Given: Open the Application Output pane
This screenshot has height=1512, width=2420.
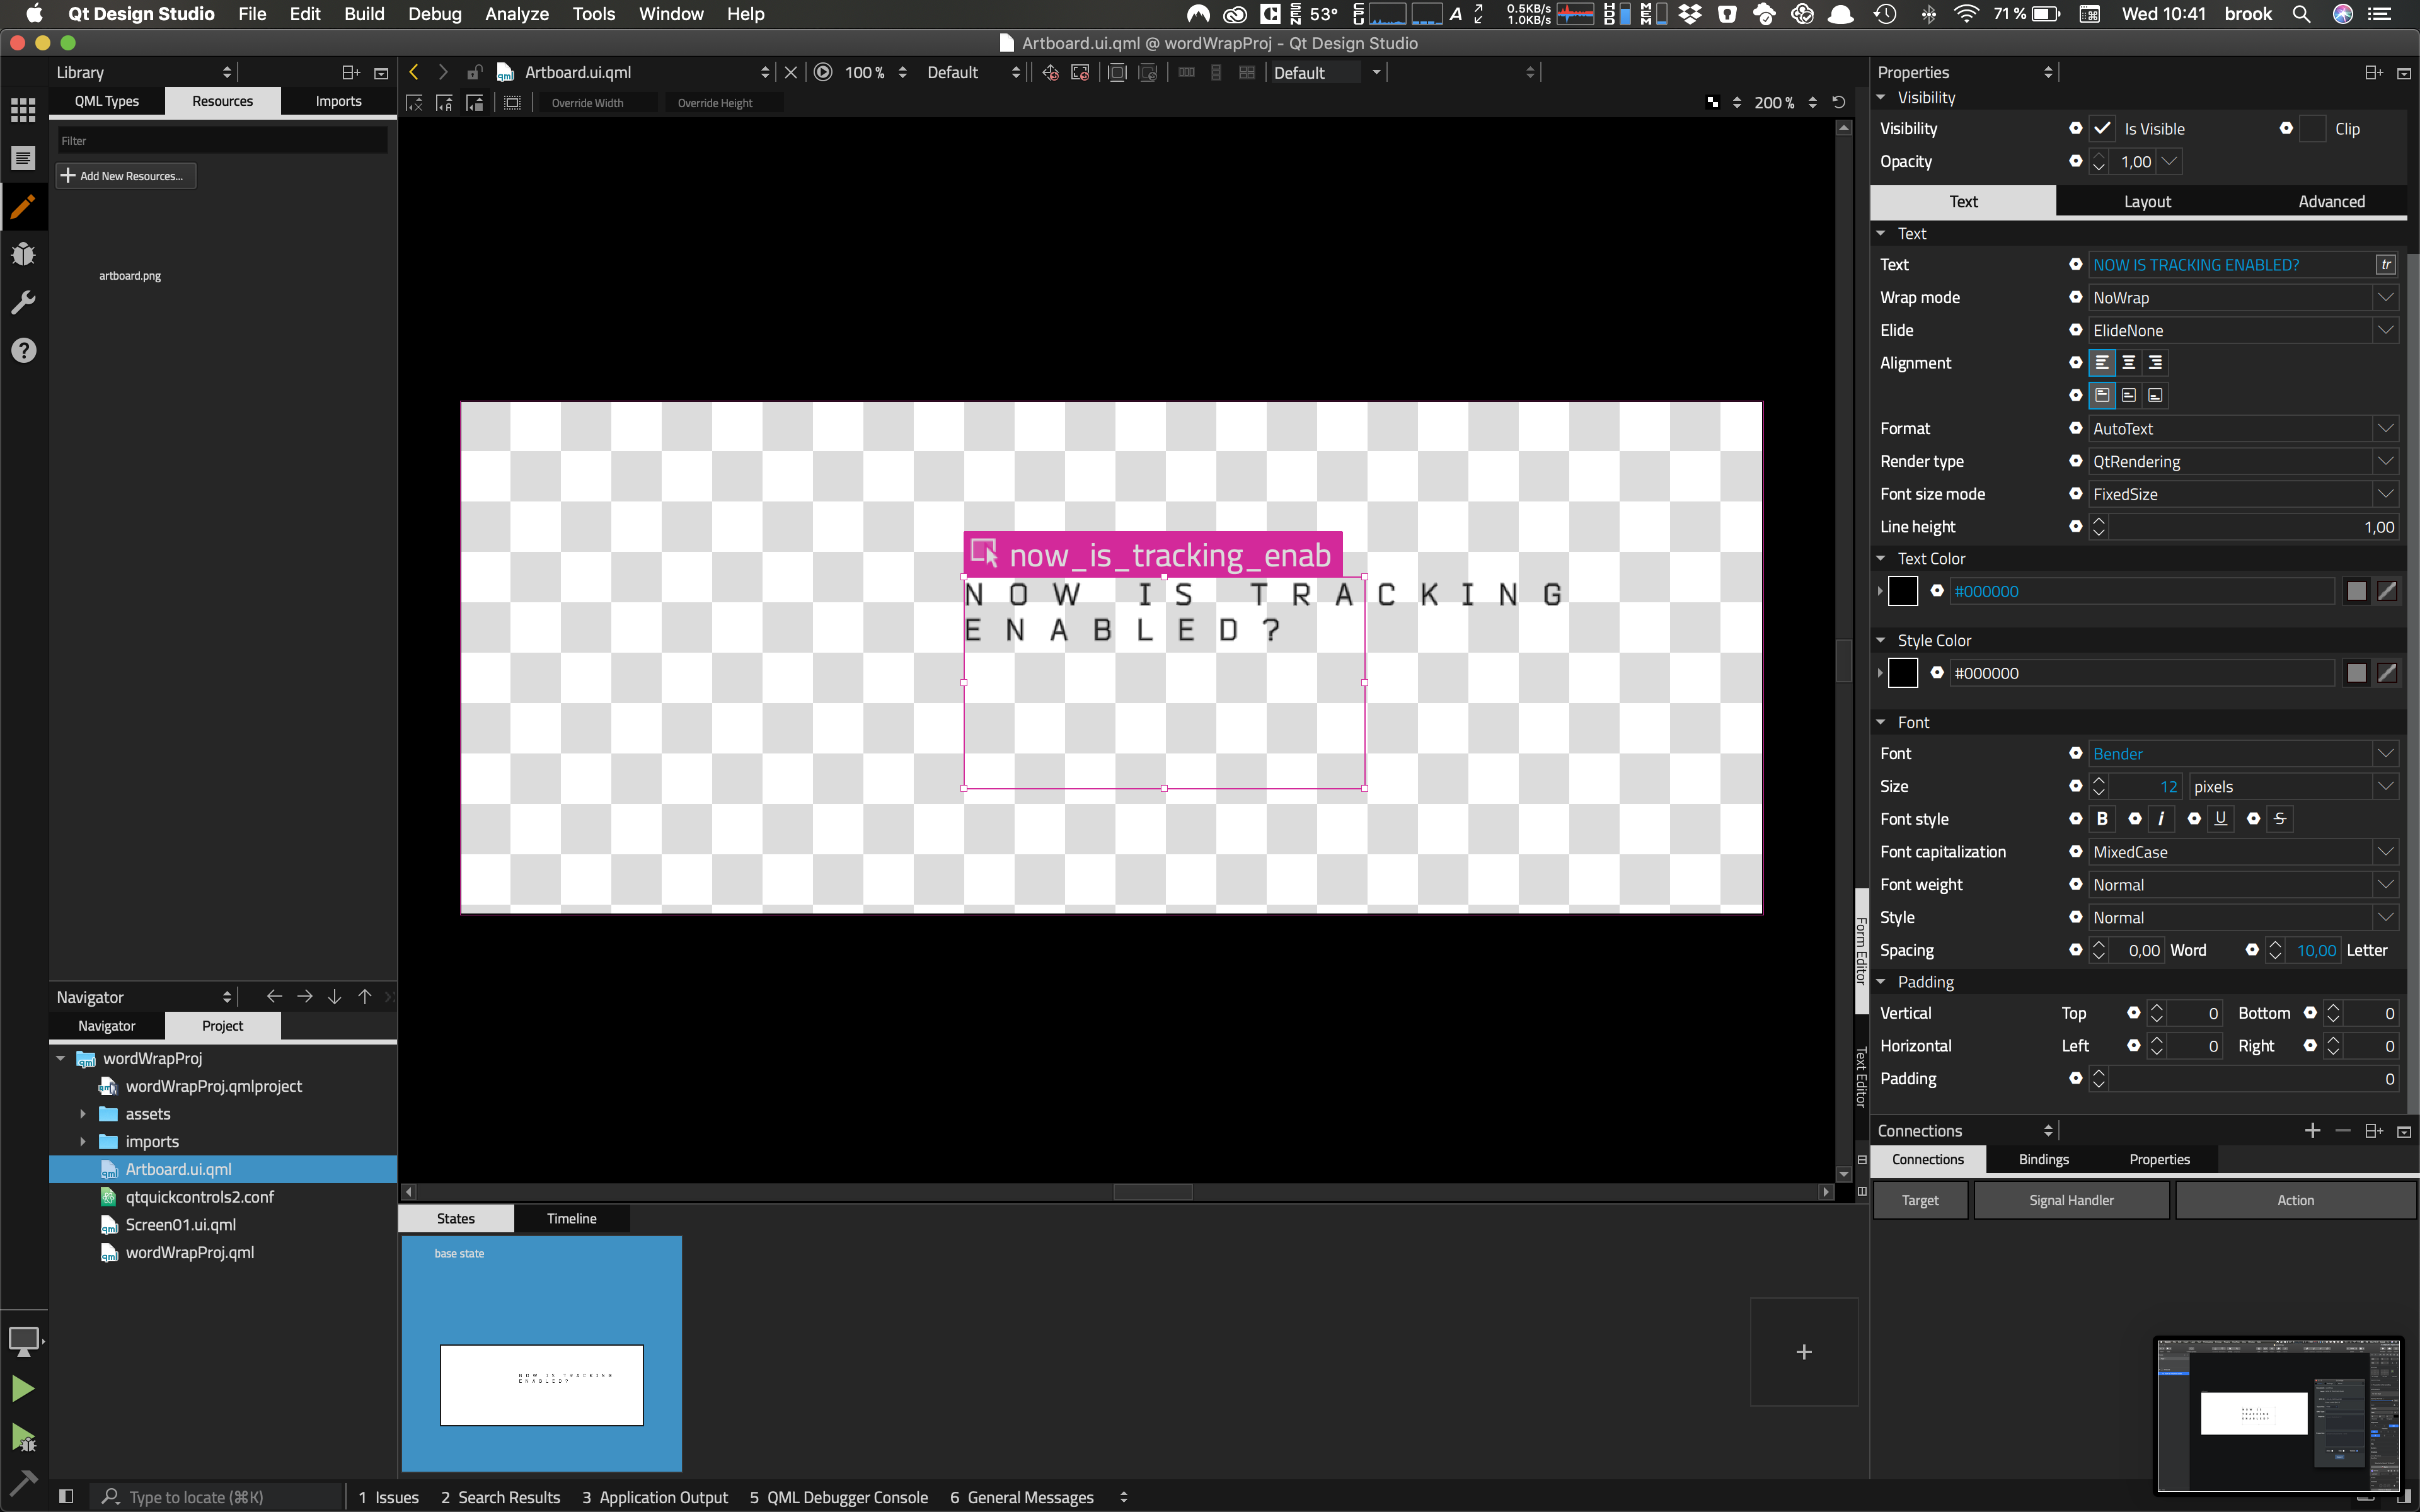Looking at the screenshot, I should (655, 1497).
